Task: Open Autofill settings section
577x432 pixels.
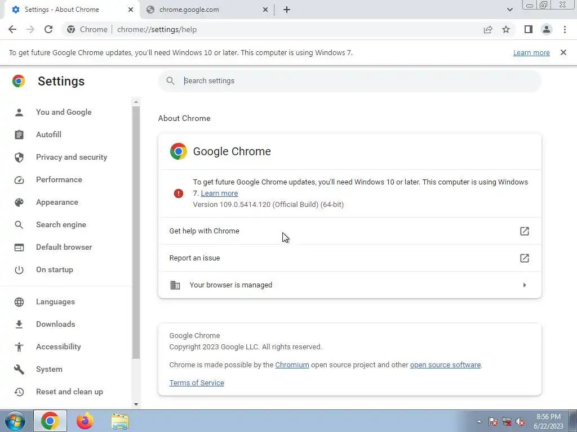Action: 48,134
